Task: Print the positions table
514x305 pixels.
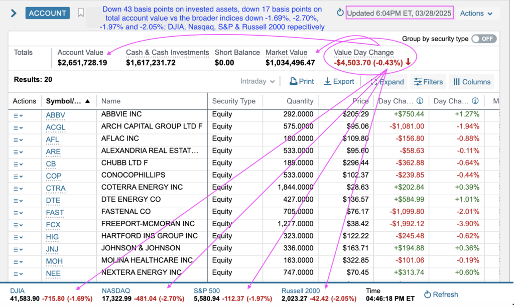Action: pos(302,82)
